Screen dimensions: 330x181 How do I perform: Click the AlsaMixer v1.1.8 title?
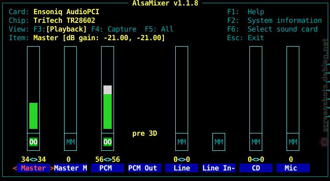pyautogui.click(x=165, y=3)
